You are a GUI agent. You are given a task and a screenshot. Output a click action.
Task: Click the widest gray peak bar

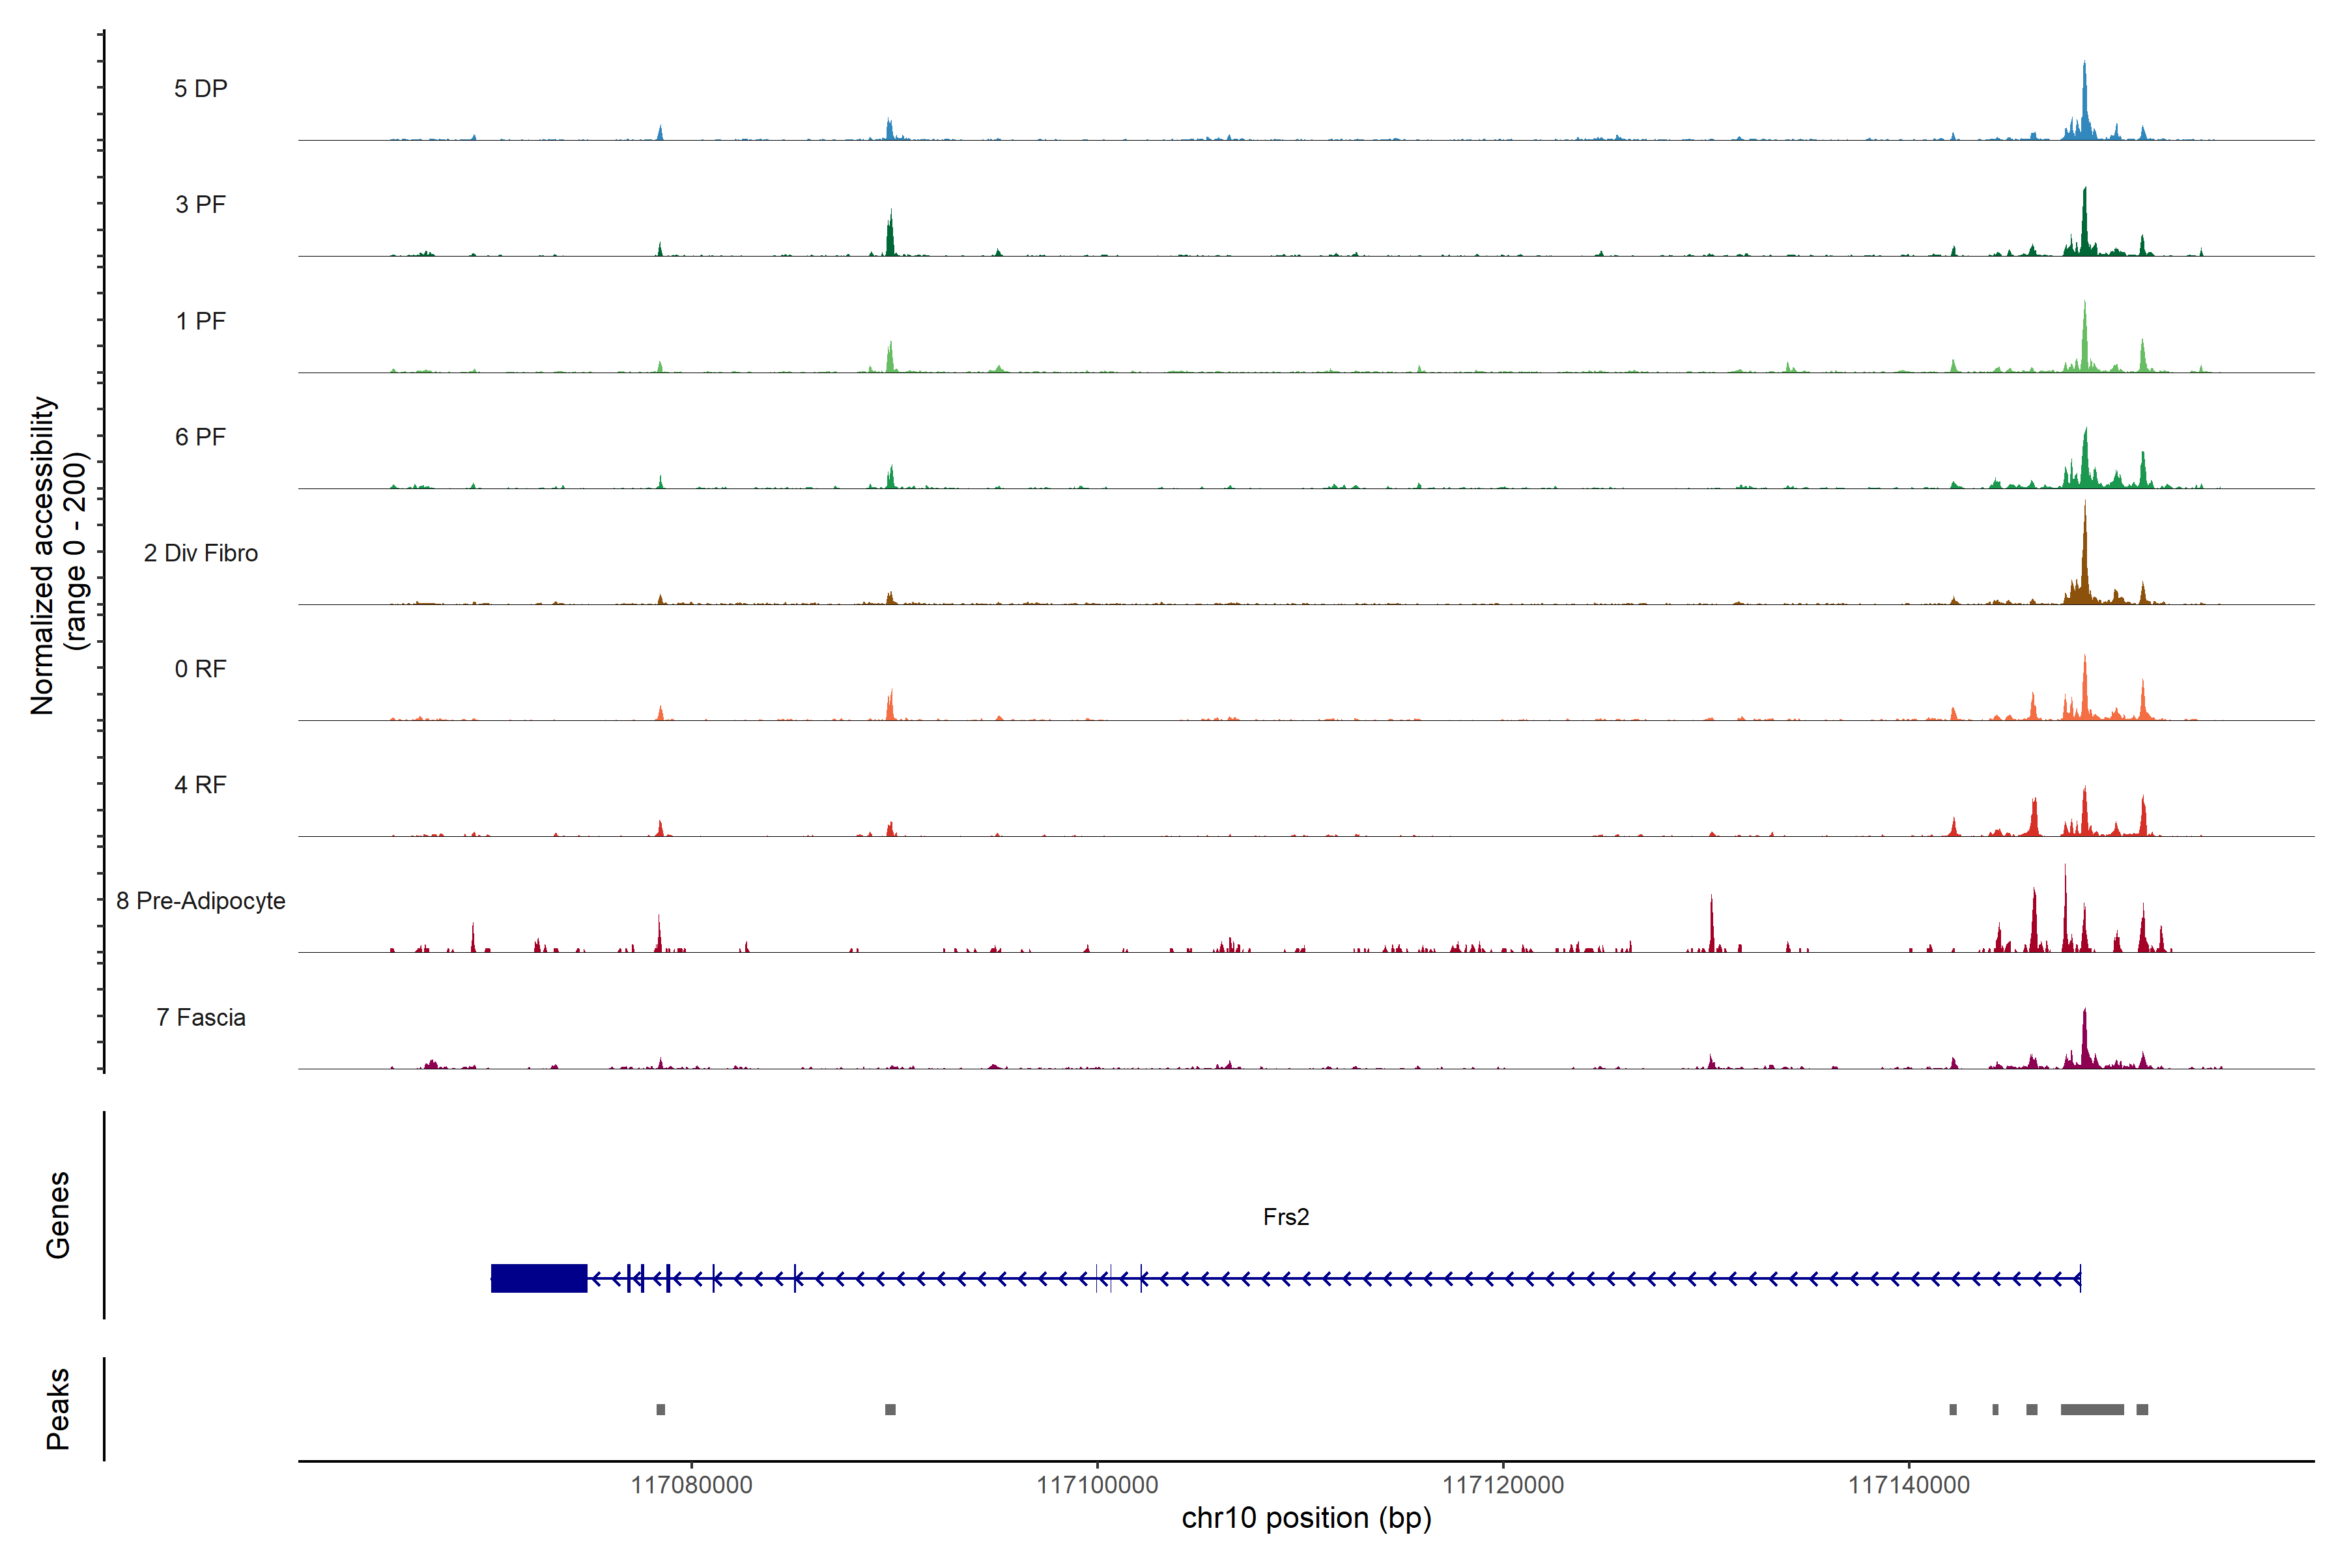(x=2092, y=1409)
